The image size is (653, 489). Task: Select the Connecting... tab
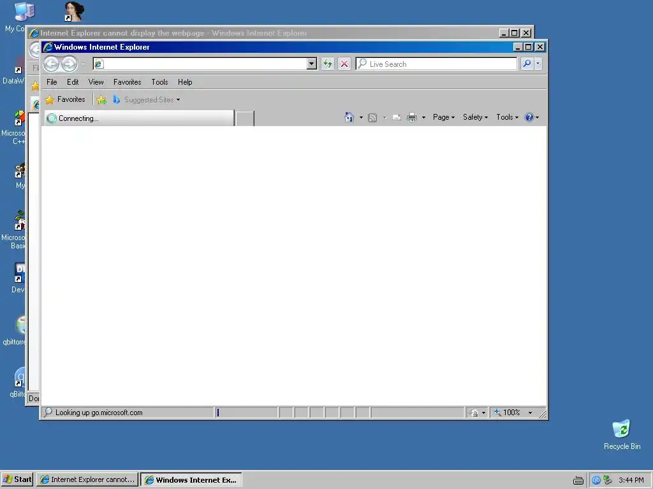pos(138,118)
